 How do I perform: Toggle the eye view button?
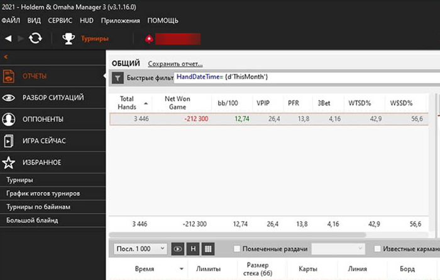pyautogui.click(x=178, y=249)
